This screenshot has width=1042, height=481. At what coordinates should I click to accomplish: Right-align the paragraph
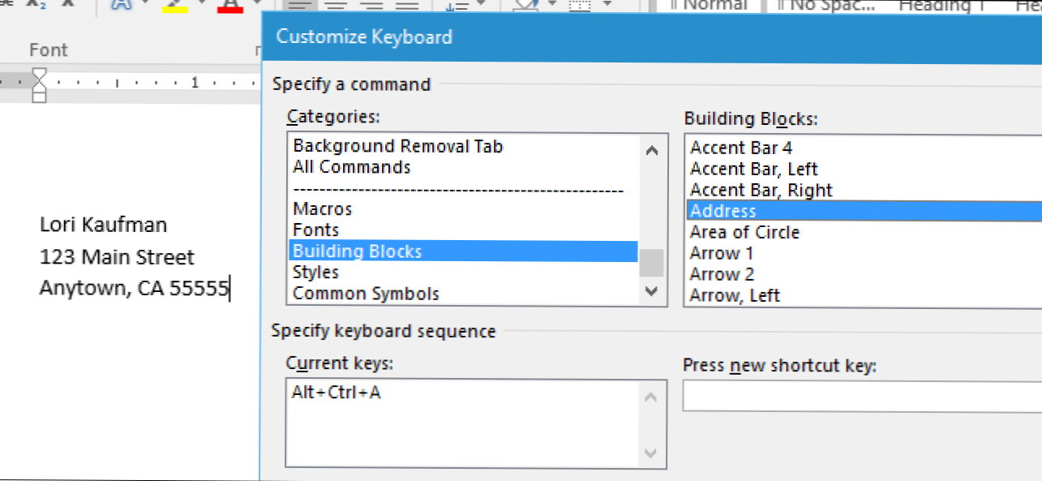(370, 5)
